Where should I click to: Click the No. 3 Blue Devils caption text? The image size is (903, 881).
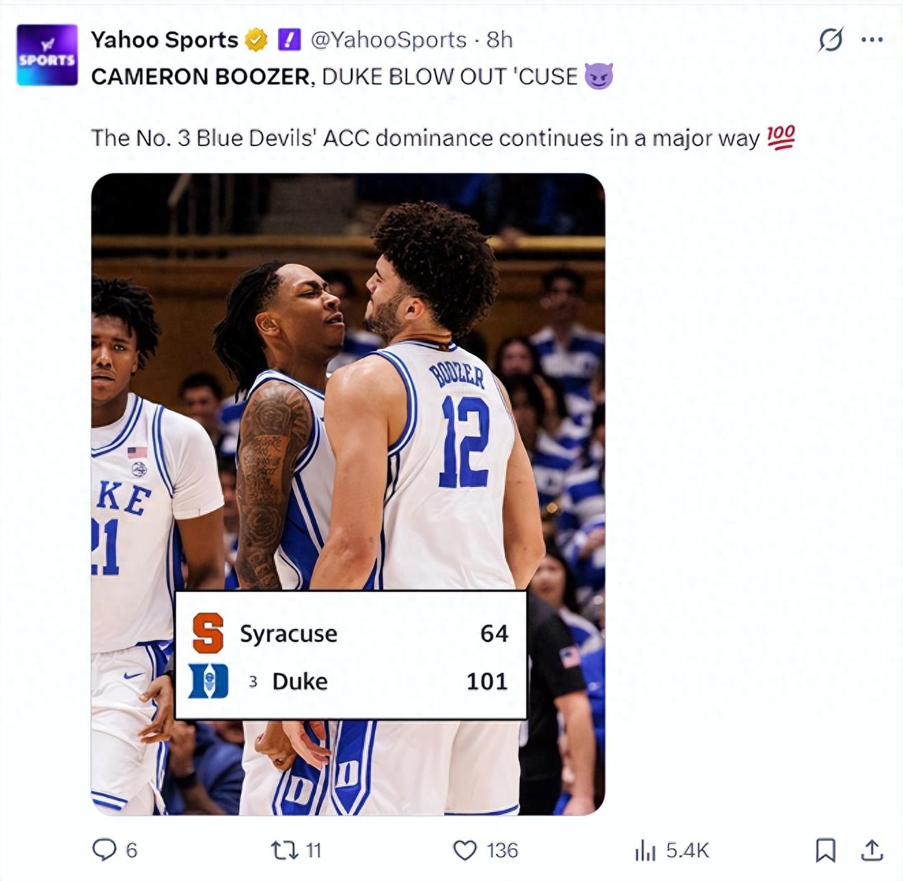click(x=425, y=138)
